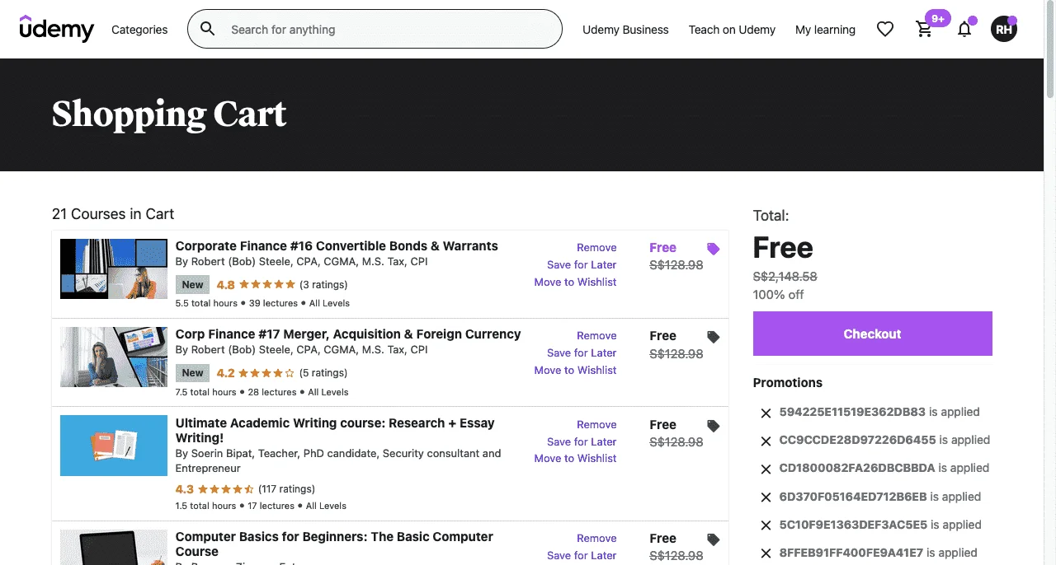Click Corp Finance #17 course thumbnail
The width and height of the screenshot is (1056, 565).
click(x=114, y=357)
